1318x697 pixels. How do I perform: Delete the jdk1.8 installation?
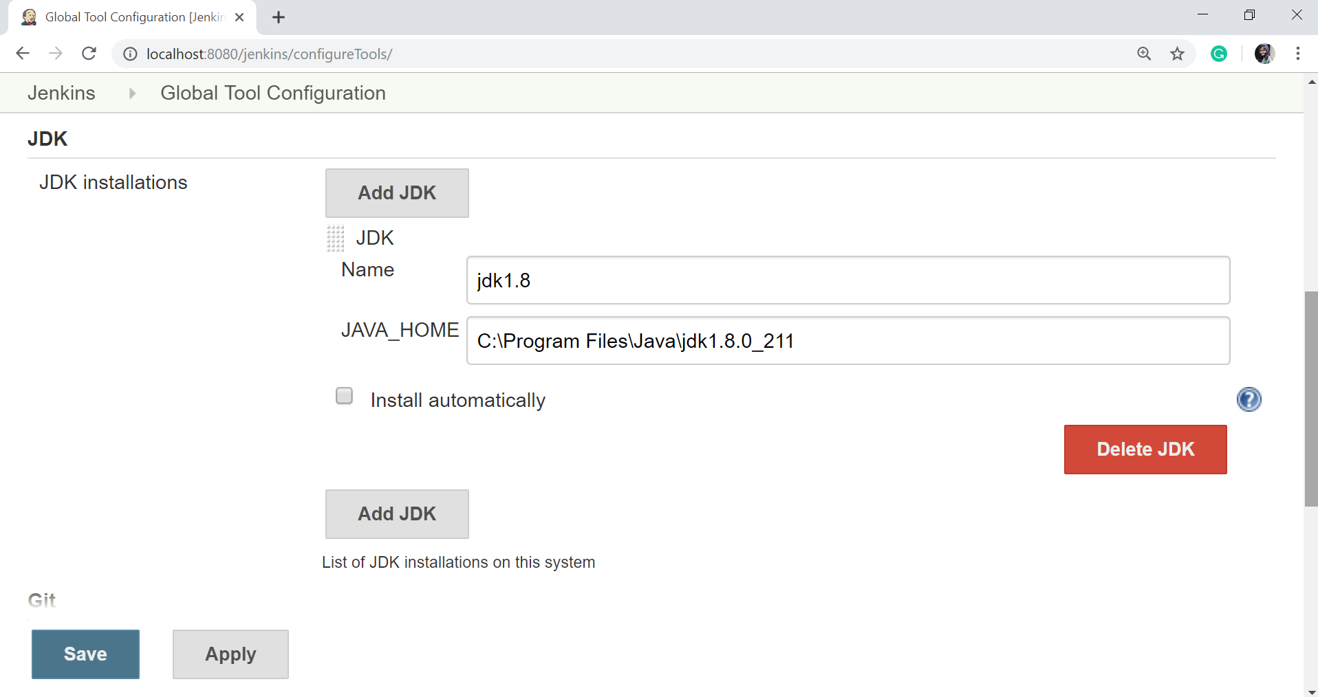1145,450
